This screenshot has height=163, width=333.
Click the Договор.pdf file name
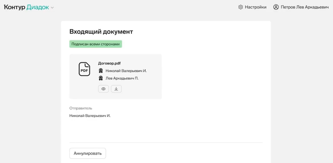(x=109, y=63)
